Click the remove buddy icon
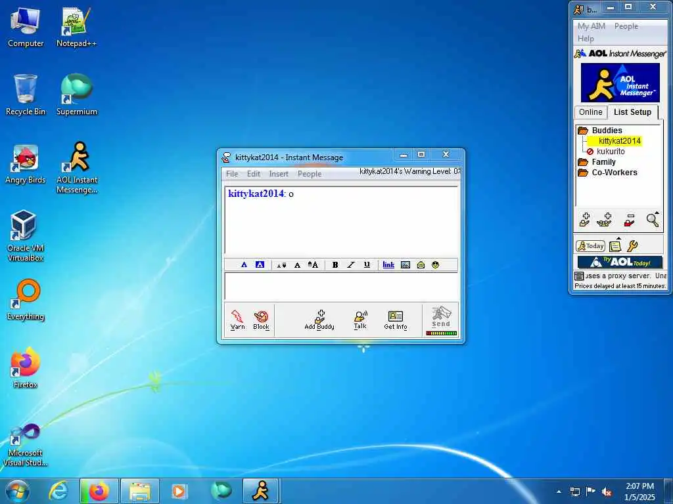This screenshot has height=504, width=673. 629,219
